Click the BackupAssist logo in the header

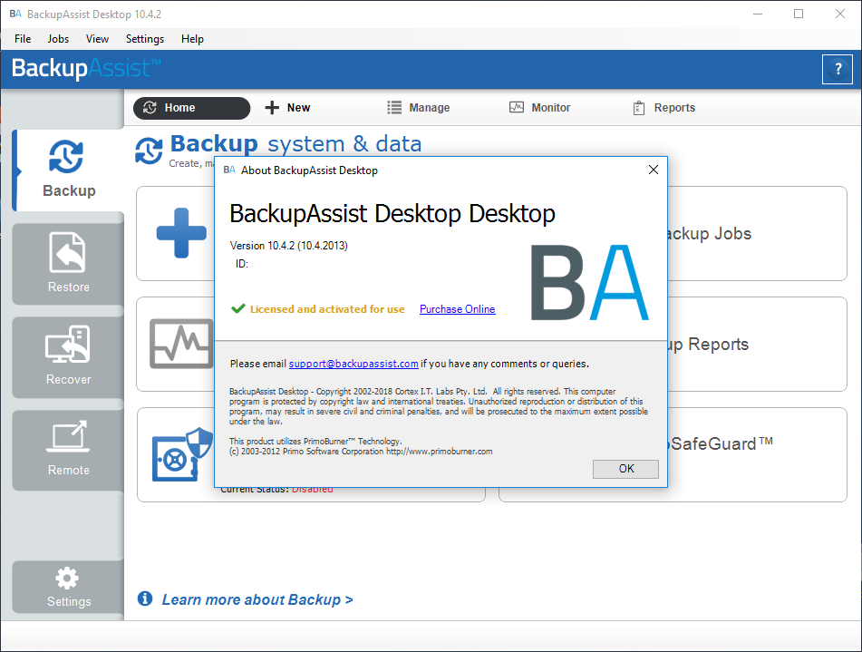(83, 68)
